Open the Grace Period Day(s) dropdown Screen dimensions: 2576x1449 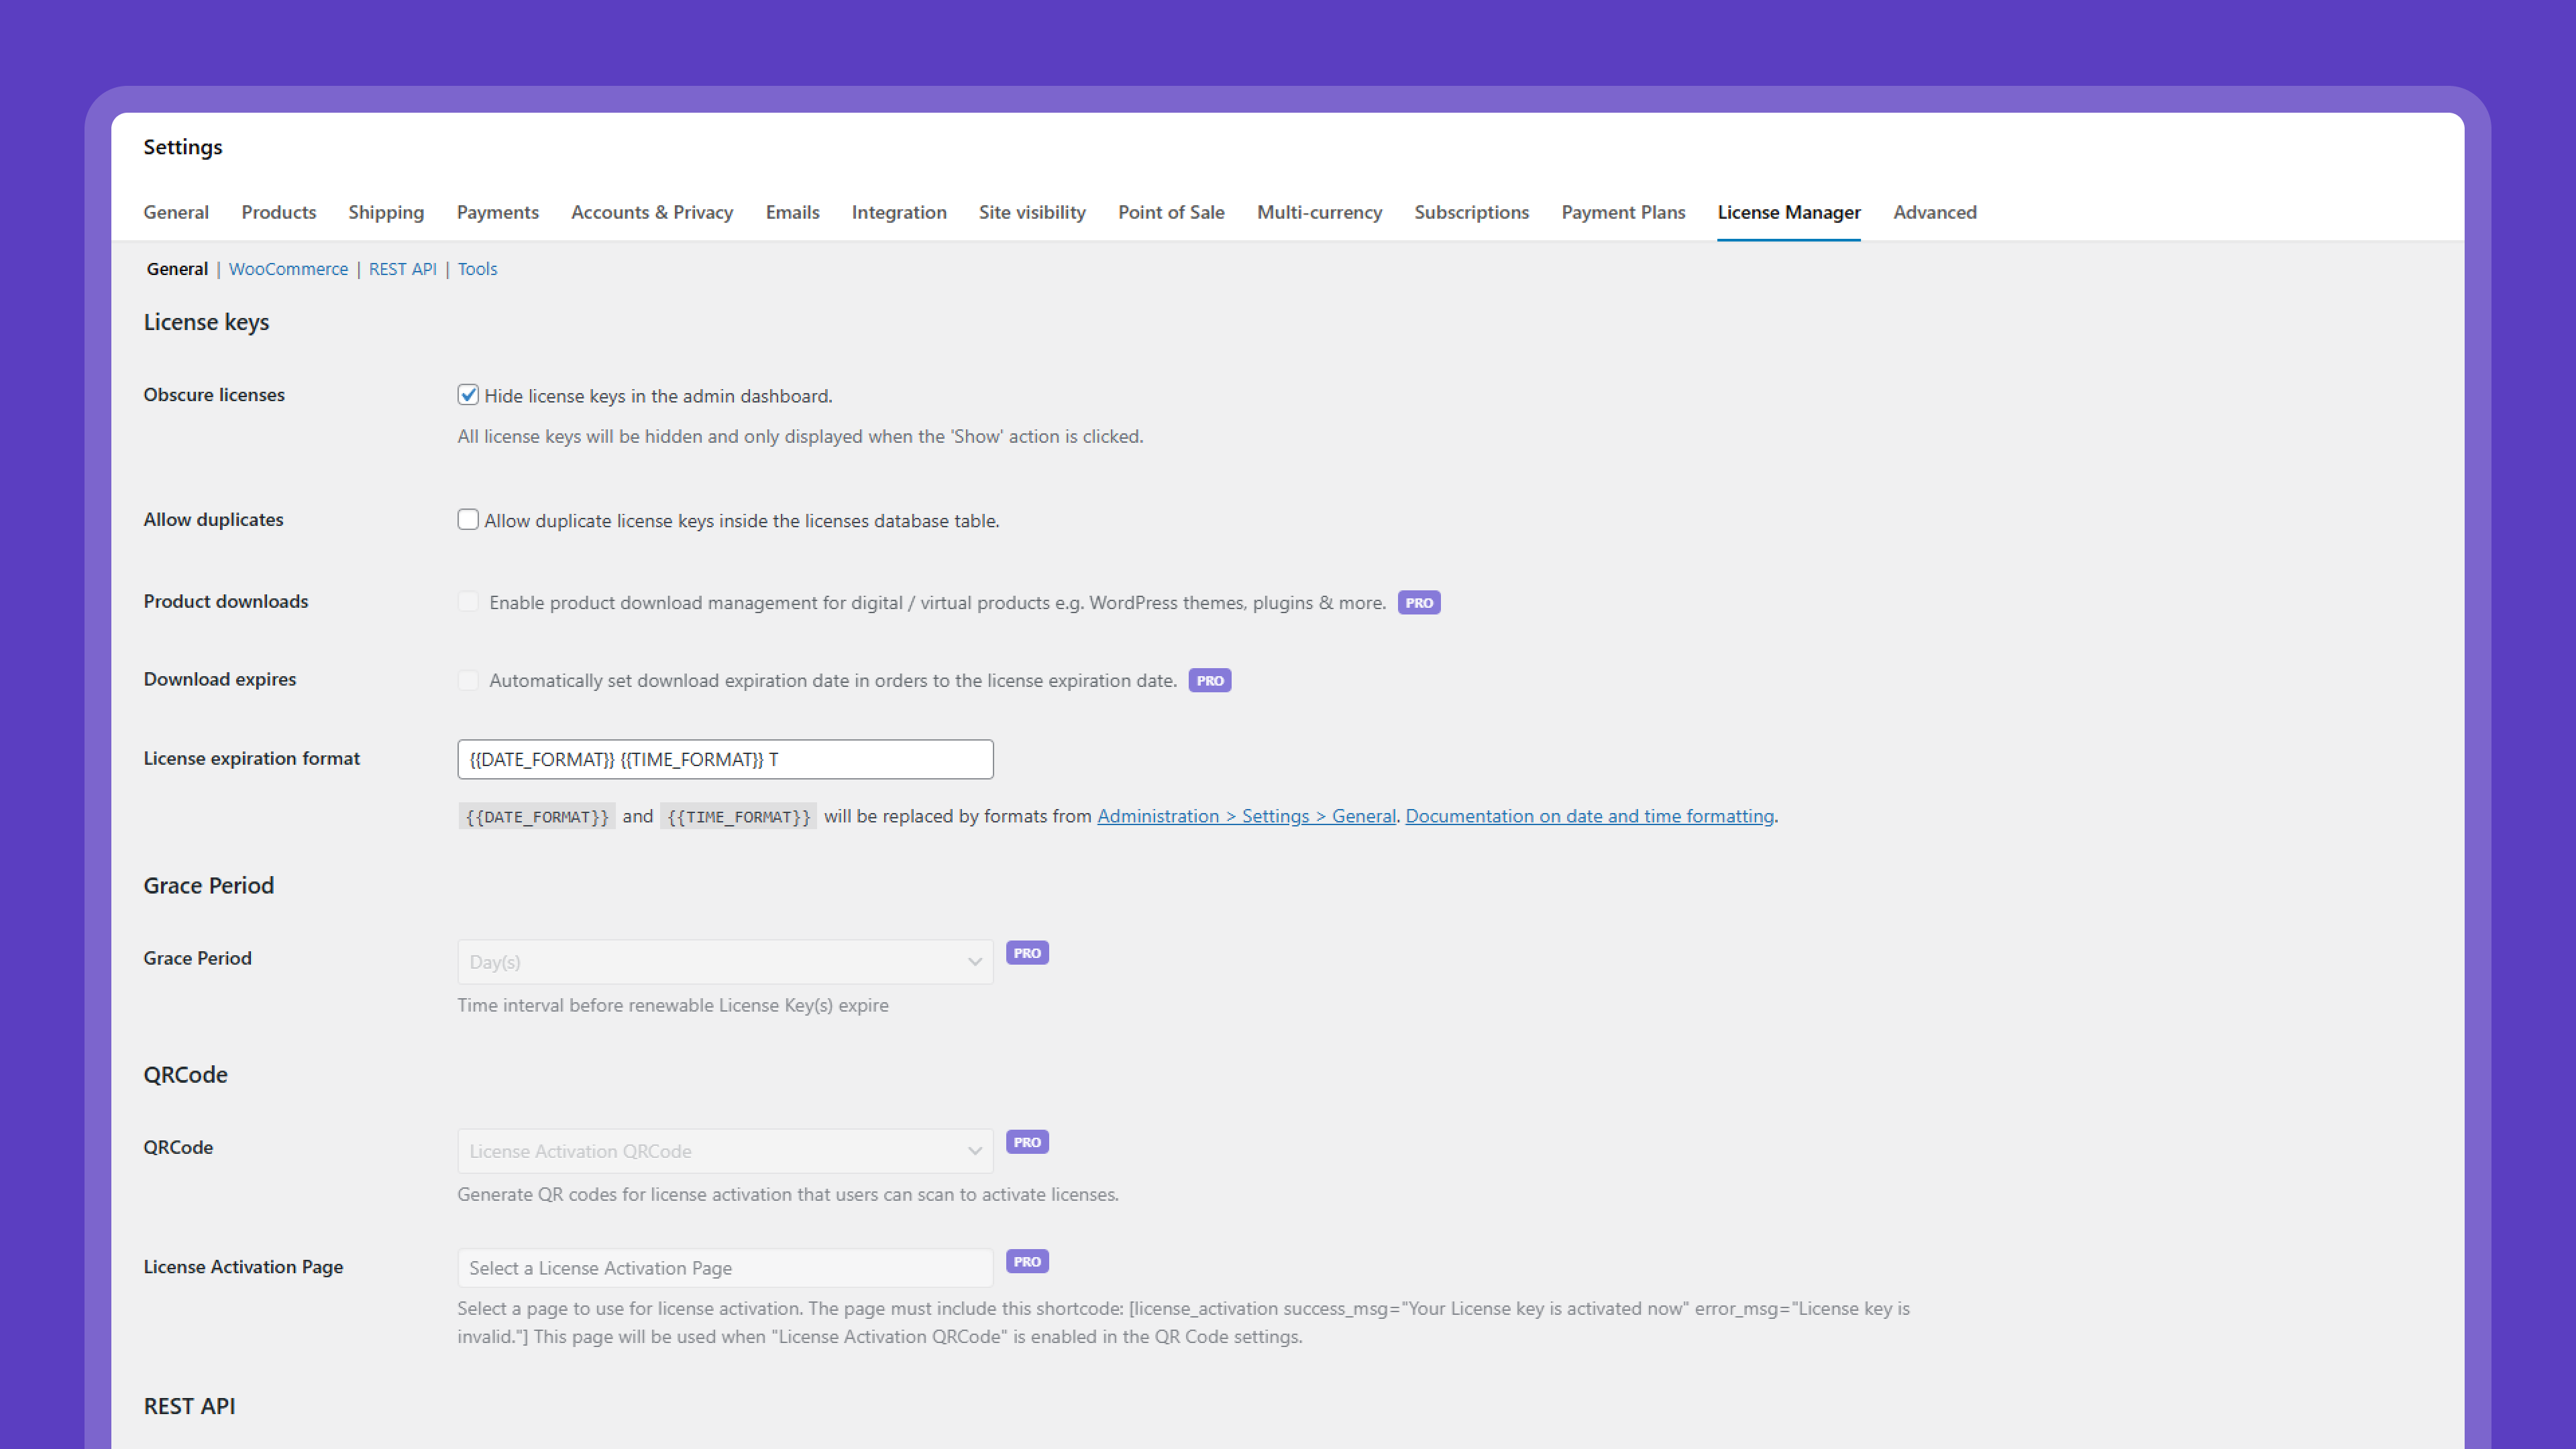point(724,962)
